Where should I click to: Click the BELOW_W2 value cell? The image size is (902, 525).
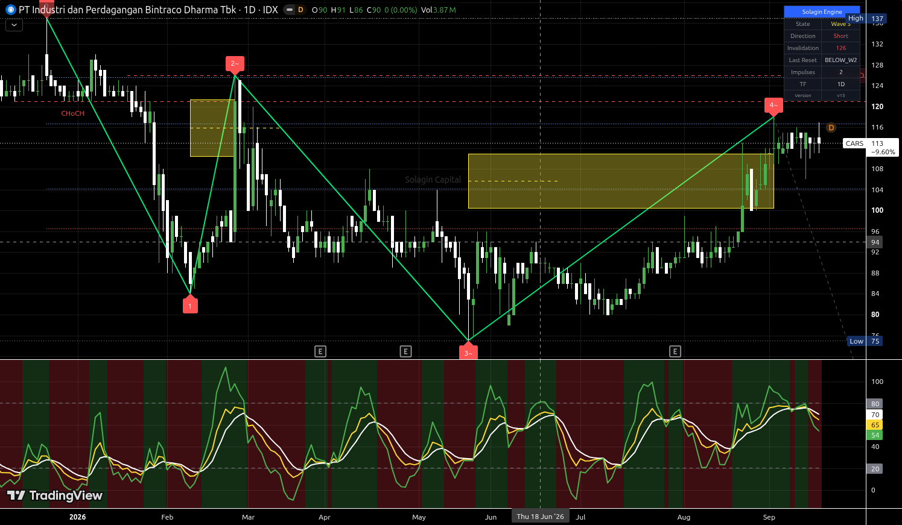[841, 60]
